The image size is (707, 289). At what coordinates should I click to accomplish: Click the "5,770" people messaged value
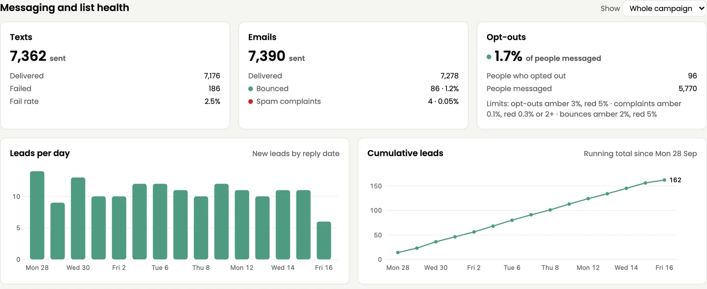tap(688, 89)
